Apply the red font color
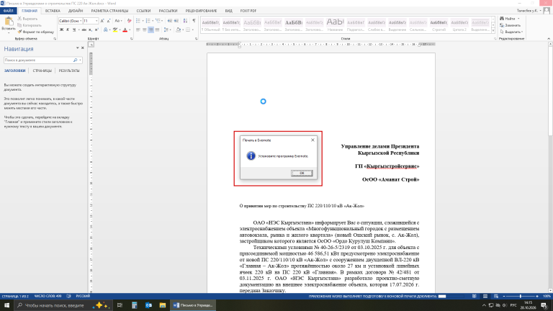Screen dimensions: 553x311 pos(125,30)
